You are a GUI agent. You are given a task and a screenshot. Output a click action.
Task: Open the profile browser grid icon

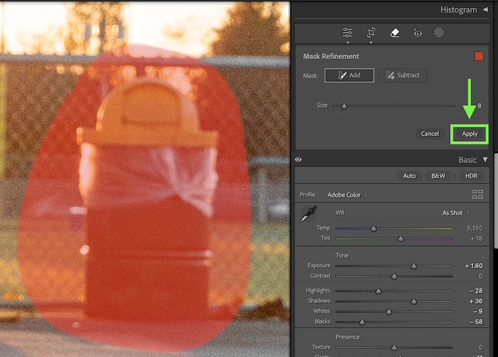pyautogui.click(x=477, y=195)
